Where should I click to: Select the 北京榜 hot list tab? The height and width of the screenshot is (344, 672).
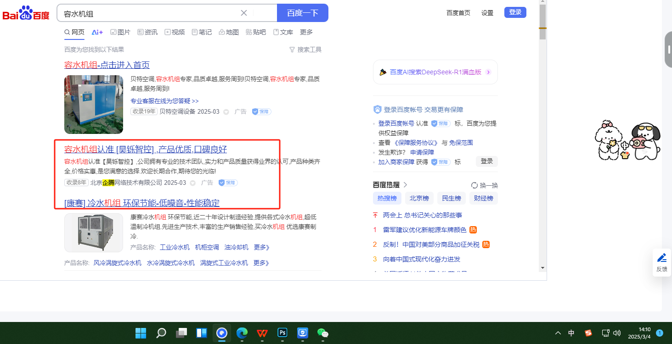tap(419, 198)
